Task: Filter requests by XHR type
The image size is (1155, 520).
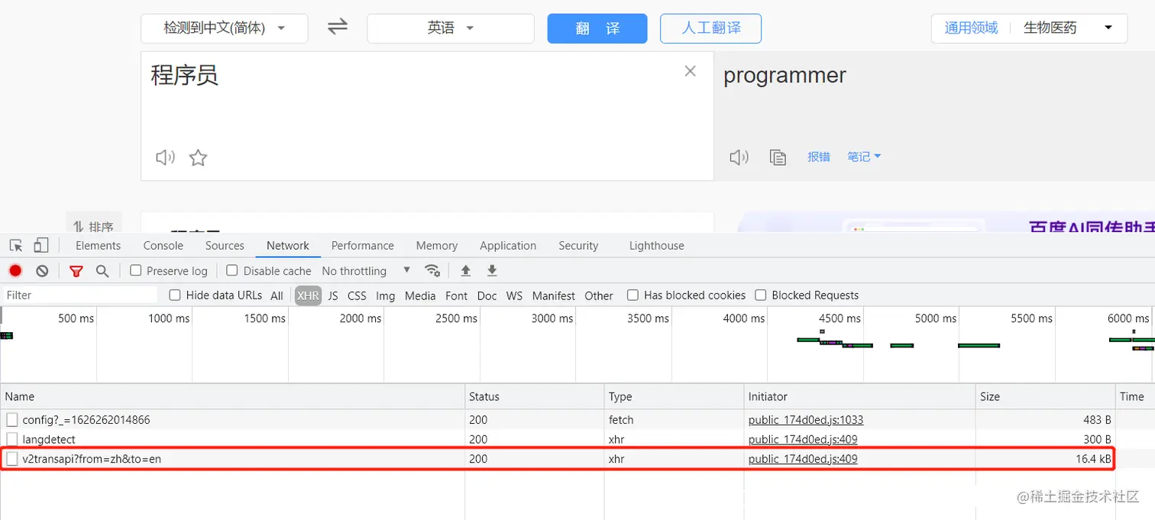Action: [308, 296]
